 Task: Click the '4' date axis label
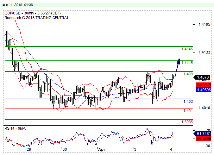point(171,149)
